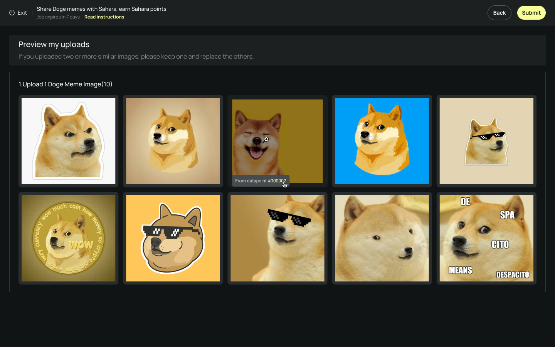Screen dimensions: 555x347
Task: Click the Exit power icon
Action: point(12,13)
